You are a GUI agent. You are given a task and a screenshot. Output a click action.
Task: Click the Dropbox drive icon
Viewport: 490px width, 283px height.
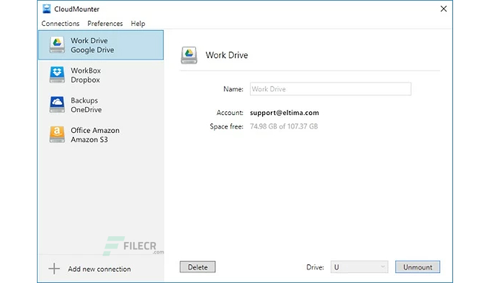57,75
